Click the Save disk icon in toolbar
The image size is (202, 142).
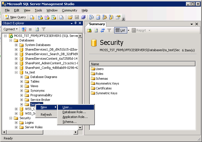pyautogui.click(x=77, y=17)
